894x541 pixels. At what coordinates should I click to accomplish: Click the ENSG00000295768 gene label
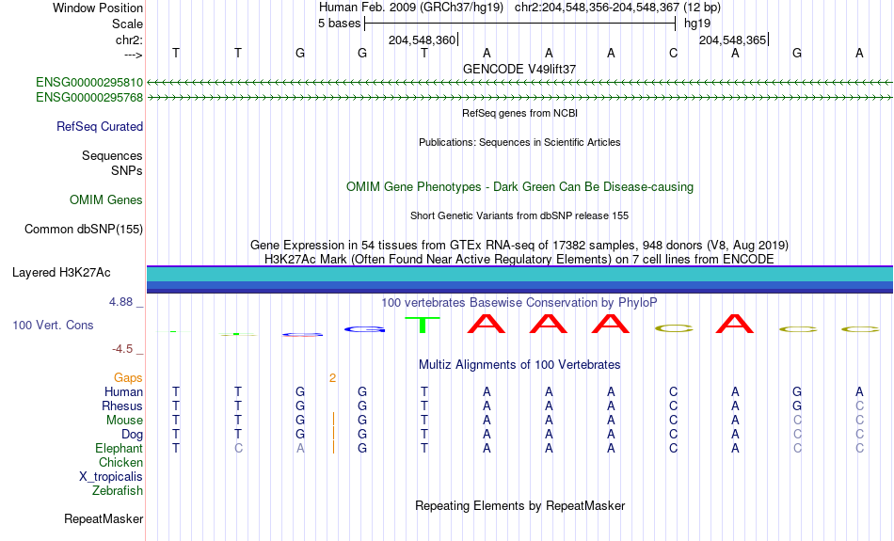(x=89, y=98)
